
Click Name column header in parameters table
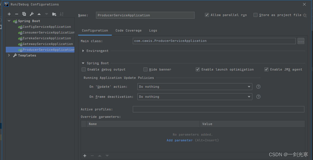(x=143, y=124)
